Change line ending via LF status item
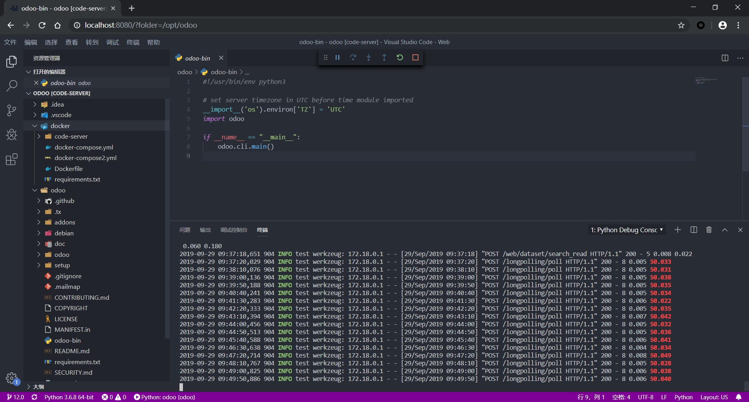Image resolution: width=749 pixels, height=402 pixels. (x=664, y=397)
